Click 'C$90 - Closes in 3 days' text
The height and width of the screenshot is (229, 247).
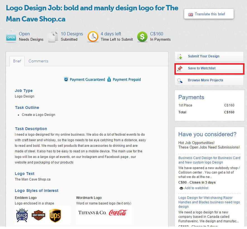click(197, 182)
